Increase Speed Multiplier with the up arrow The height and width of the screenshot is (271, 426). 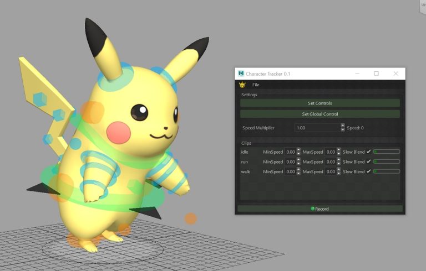pos(343,126)
